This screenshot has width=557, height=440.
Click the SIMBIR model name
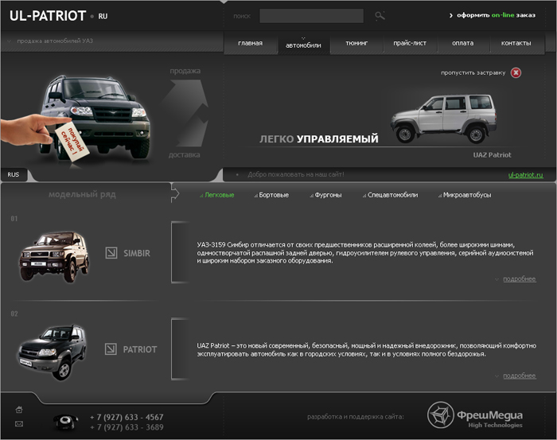(137, 253)
